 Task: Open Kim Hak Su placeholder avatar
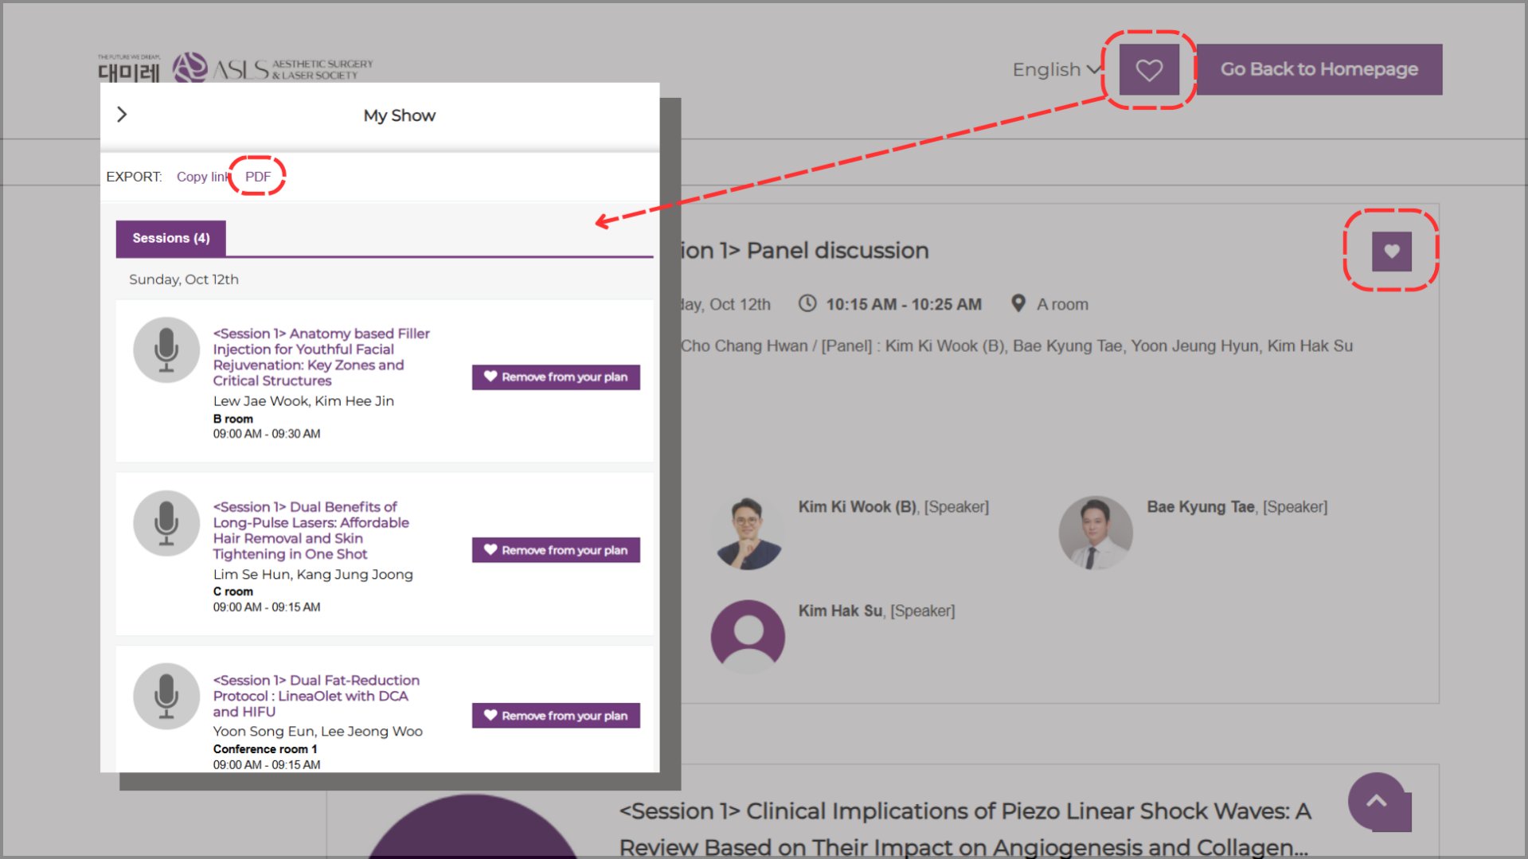click(x=748, y=637)
